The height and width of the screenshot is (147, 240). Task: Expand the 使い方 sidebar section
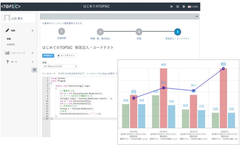pos(33,62)
